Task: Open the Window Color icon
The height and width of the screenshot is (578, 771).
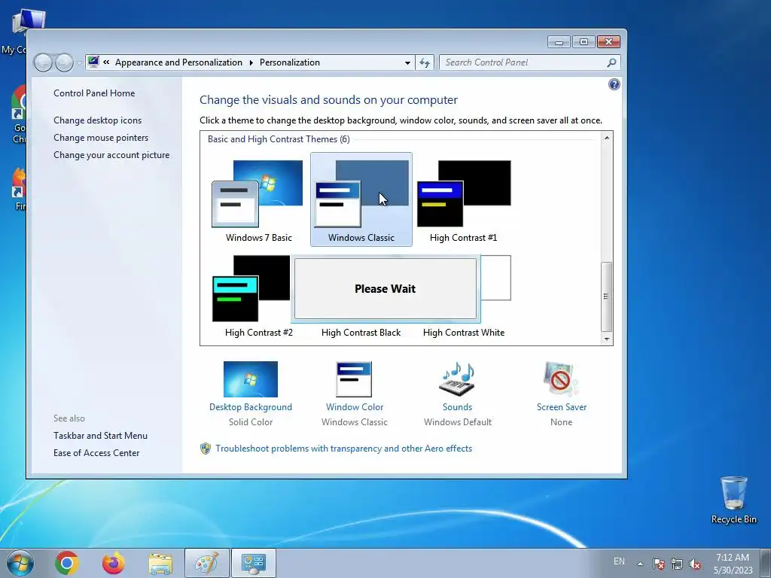Action: (354, 379)
